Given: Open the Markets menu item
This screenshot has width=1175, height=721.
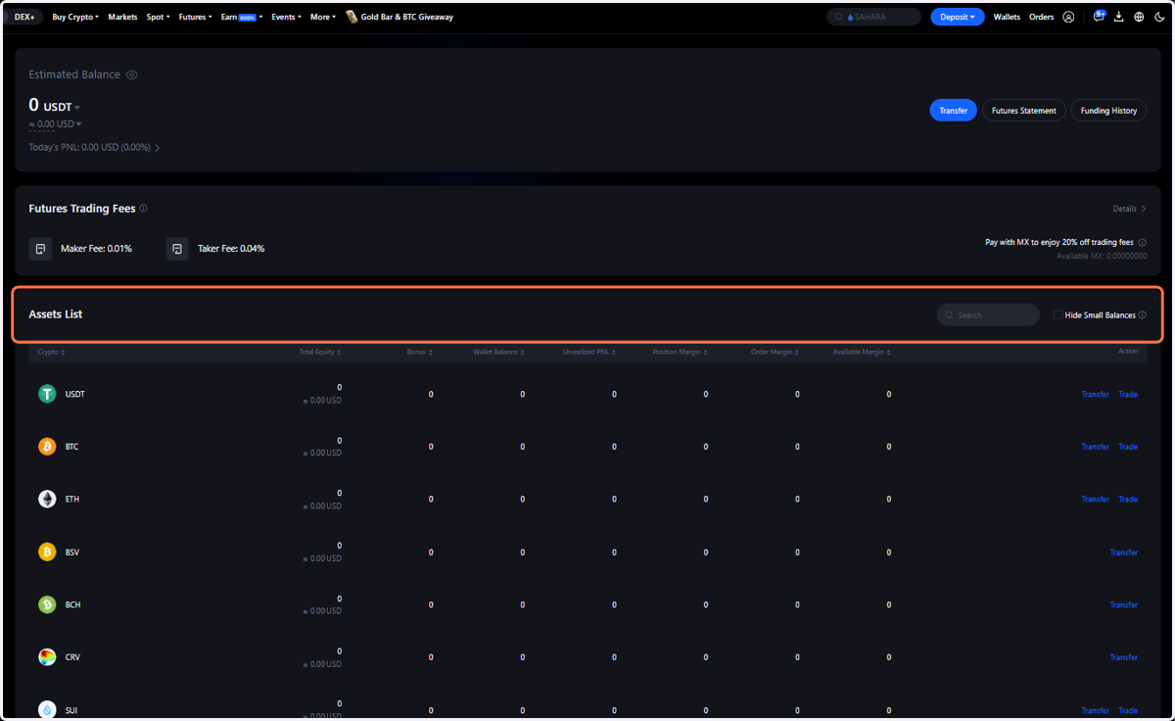Looking at the screenshot, I should (122, 17).
